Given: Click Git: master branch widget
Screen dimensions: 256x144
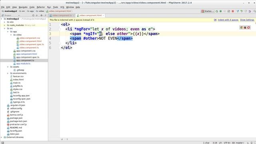Looking at the screenshot, I should 238,143.
